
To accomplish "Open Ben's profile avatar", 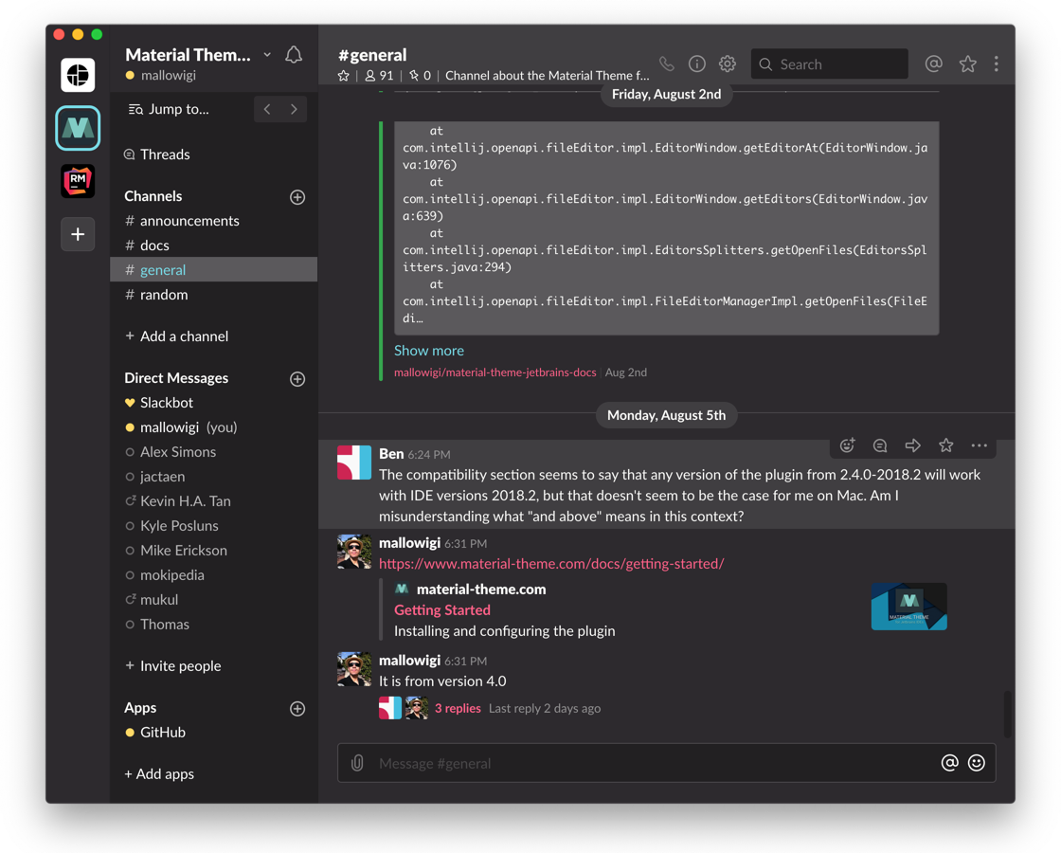I will (354, 463).
